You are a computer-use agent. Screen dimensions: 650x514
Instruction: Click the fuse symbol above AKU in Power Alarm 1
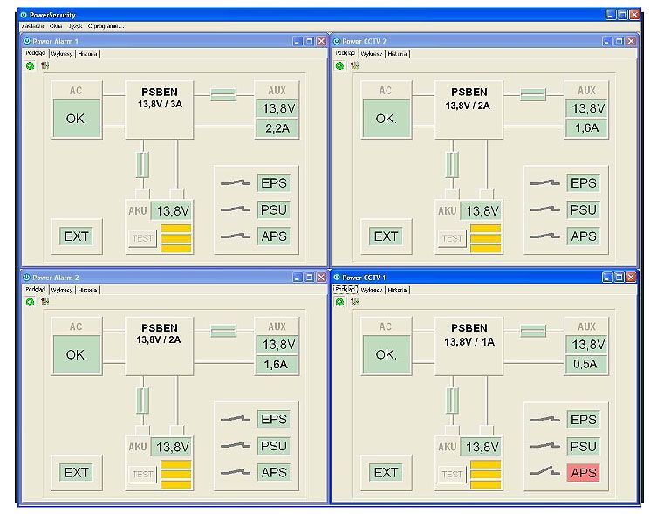pyautogui.click(x=143, y=164)
